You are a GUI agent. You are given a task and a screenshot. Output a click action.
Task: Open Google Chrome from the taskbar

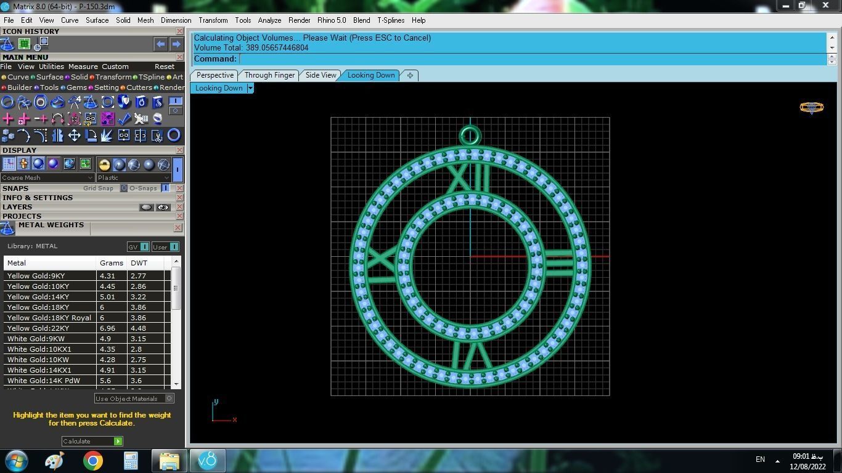92,461
